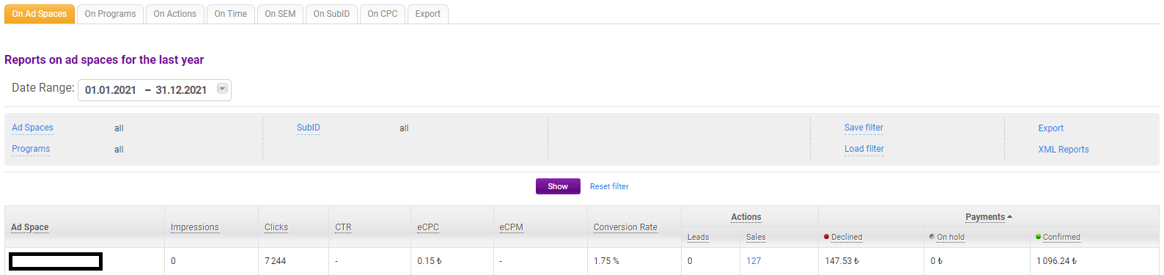Sort table by Conversion Rate column
Image resolution: width=1164 pixels, height=275 pixels.
click(625, 227)
